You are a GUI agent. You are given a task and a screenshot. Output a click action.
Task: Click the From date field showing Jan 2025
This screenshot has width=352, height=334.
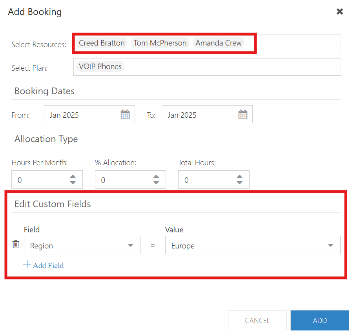[89, 115]
